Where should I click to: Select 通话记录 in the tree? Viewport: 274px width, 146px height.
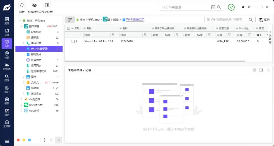(x=36, y=43)
